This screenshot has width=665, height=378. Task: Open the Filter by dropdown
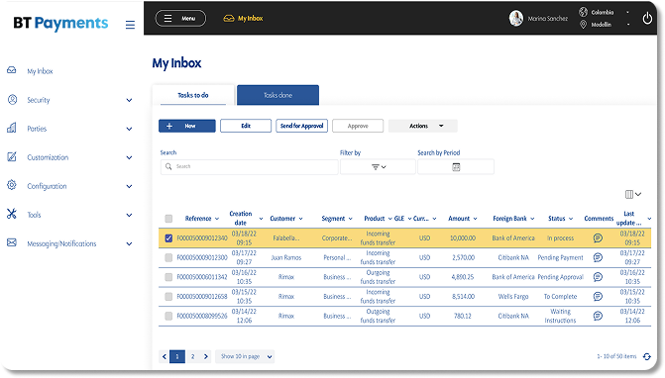click(378, 167)
